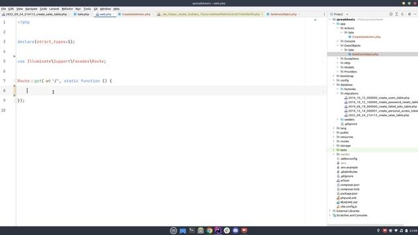The height and width of the screenshot is (235, 418).
Task: Open Chrome from the taskbar
Action: pos(209,230)
